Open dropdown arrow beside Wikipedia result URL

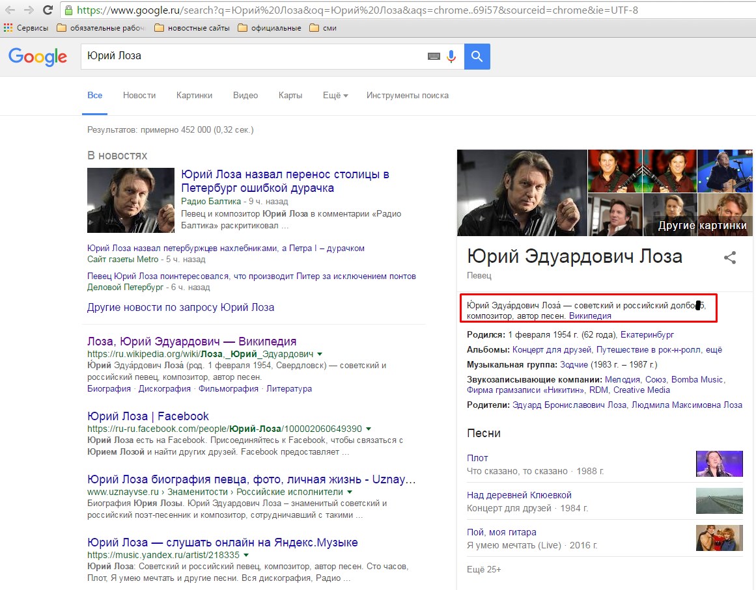pos(320,355)
